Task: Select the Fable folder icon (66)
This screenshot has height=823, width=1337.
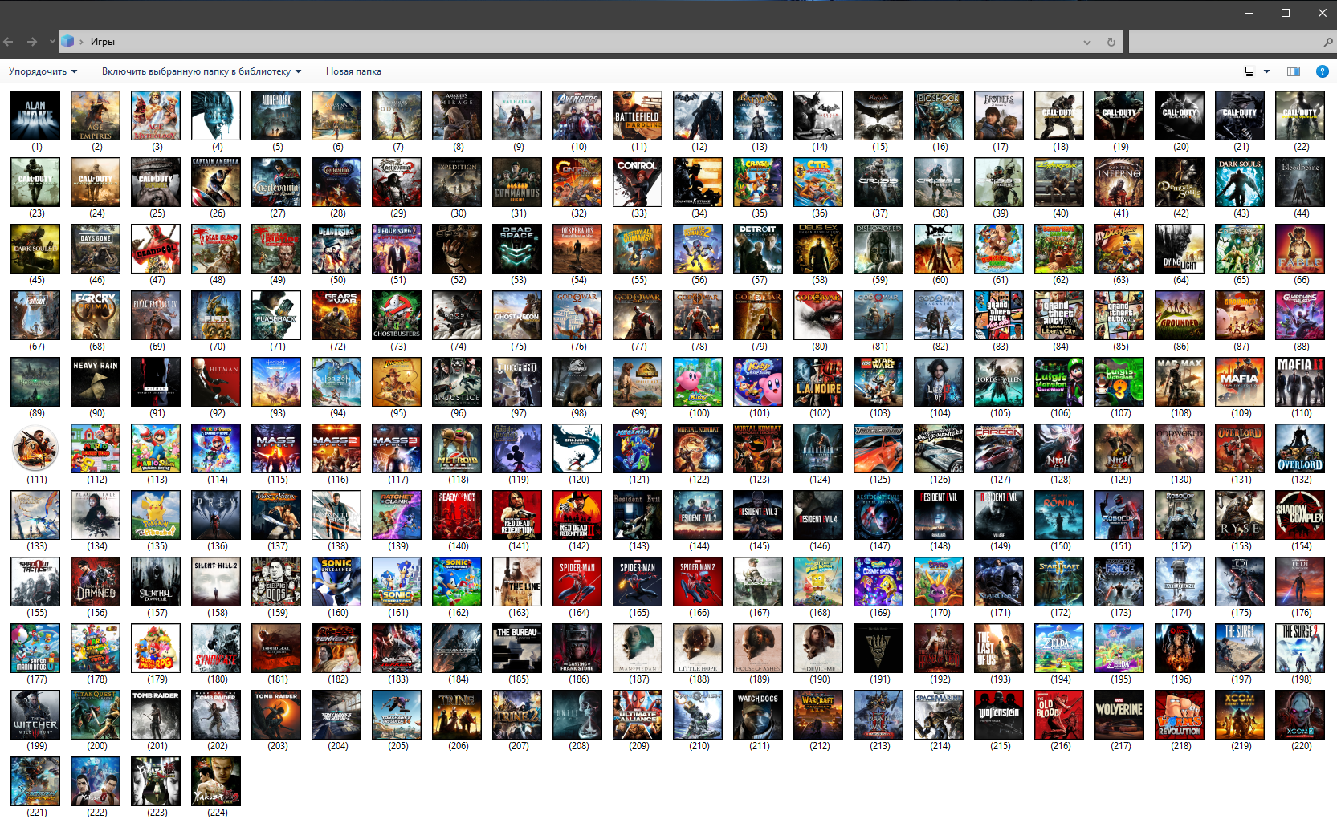Action: pos(1300,249)
